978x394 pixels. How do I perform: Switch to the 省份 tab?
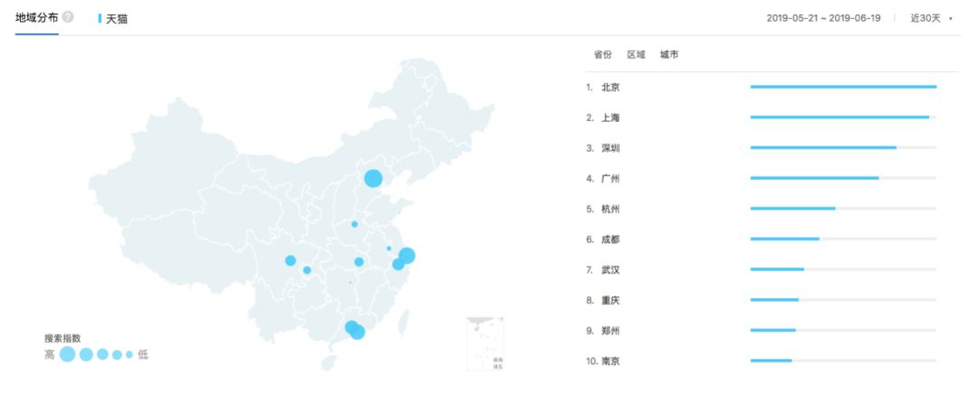(x=602, y=55)
